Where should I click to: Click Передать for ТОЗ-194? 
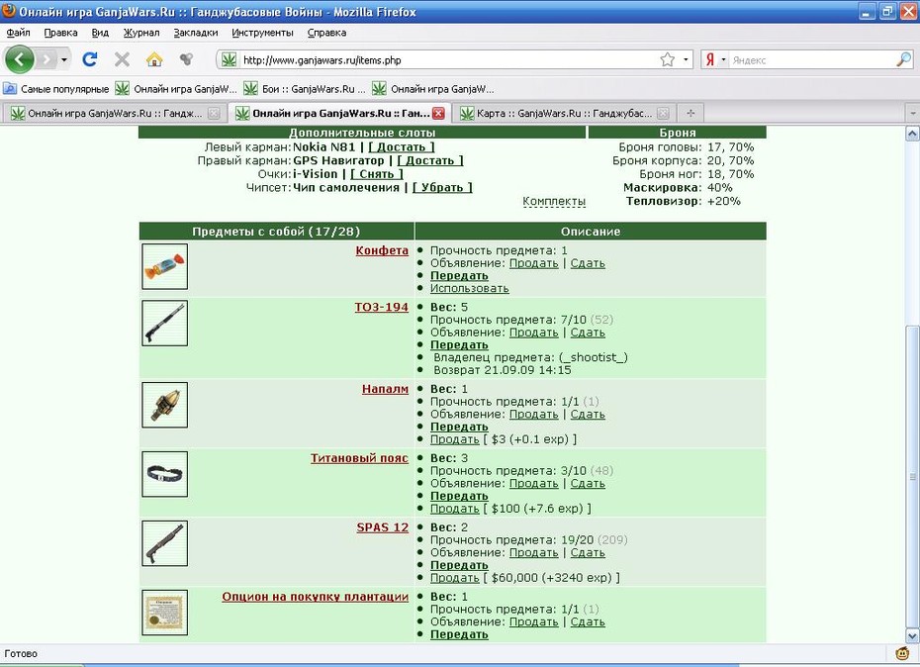pos(459,345)
